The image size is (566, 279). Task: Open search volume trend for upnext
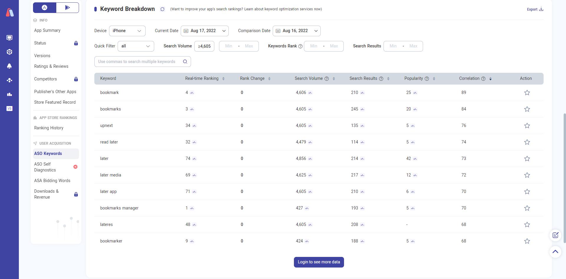pyautogui.click(x=310, y=126)
